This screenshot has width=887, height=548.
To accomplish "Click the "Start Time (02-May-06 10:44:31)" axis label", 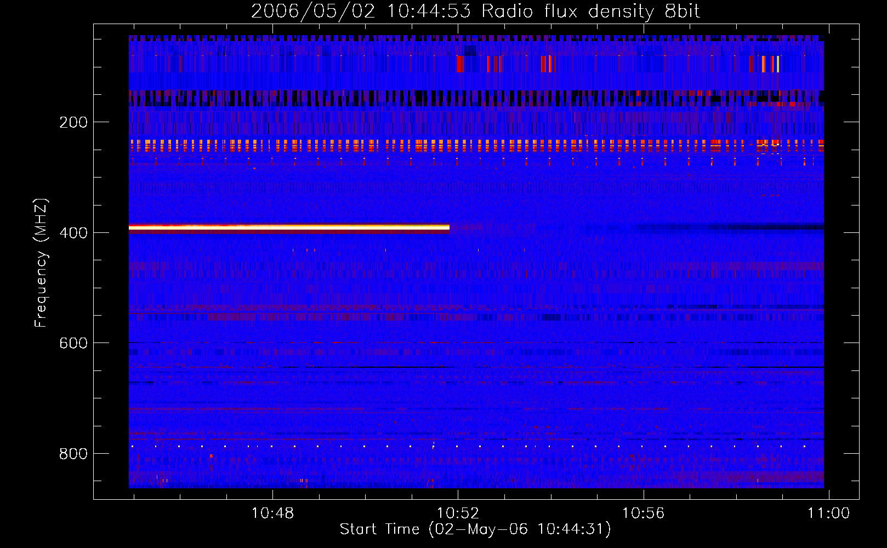I will [x=475, y=529].
